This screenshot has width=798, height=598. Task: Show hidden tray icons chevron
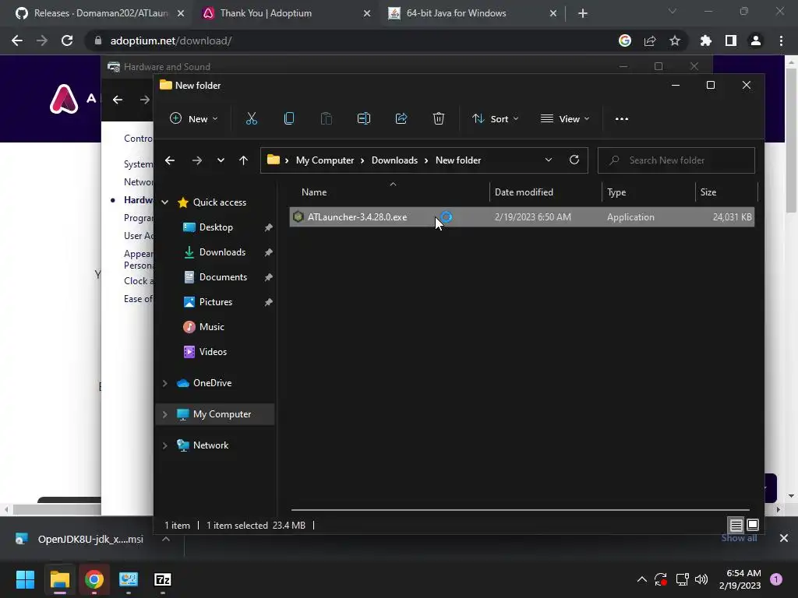642,579
